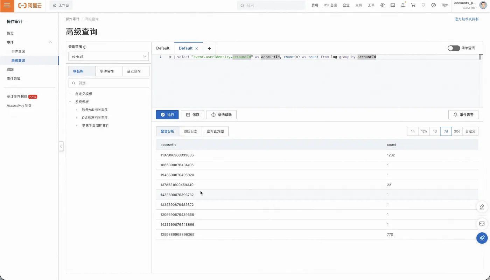Click 操作审计 breadcrumb link
490x280 pixels.
coord(72,19)
